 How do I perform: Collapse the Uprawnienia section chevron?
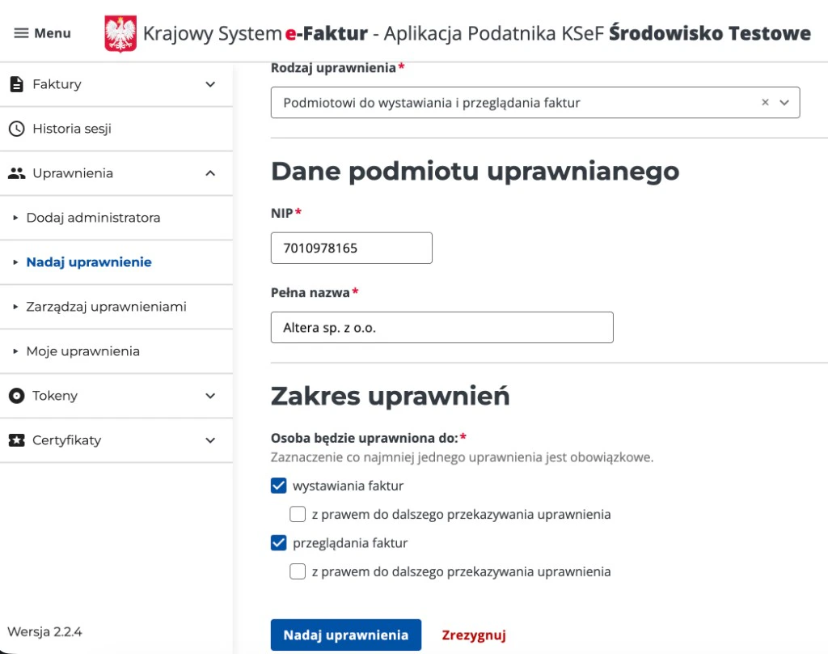click(x=210, y=173)
